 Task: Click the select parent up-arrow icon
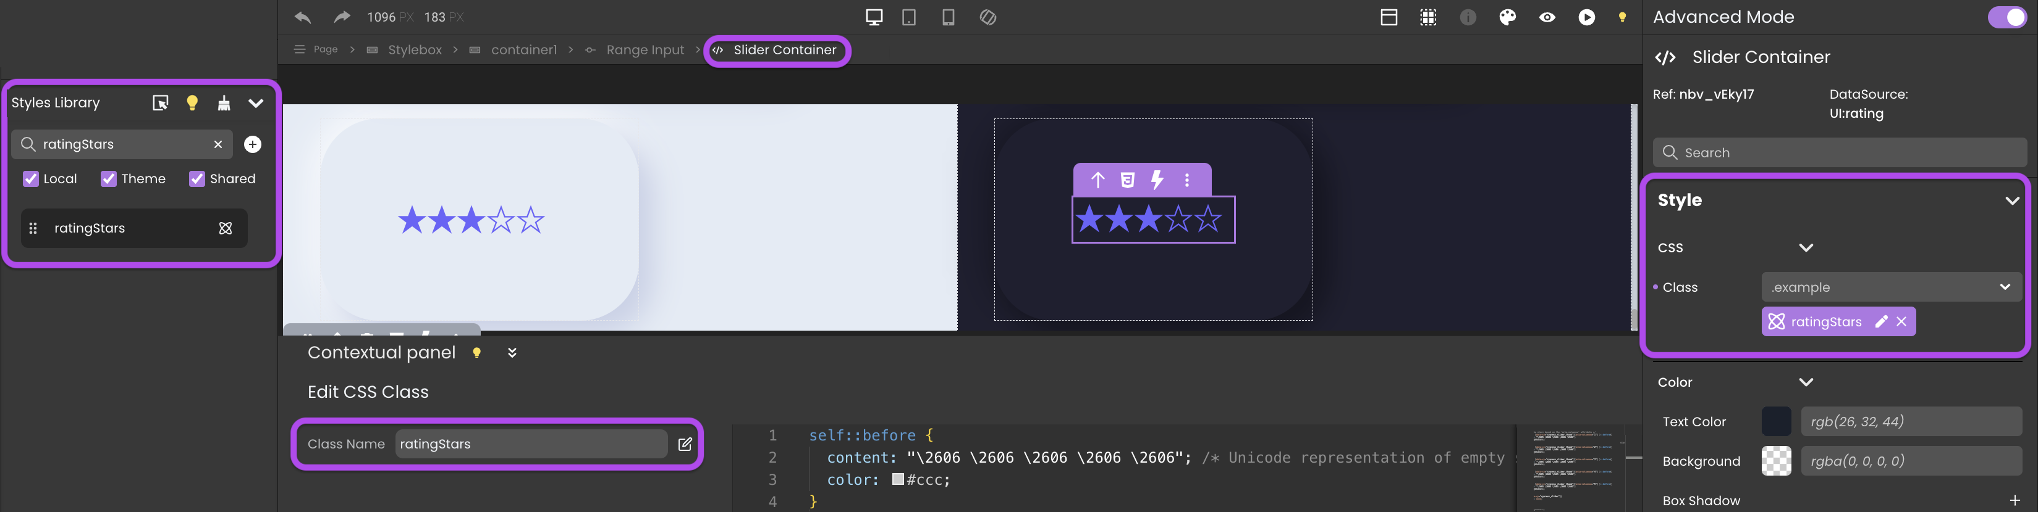tap(1097, 180)
